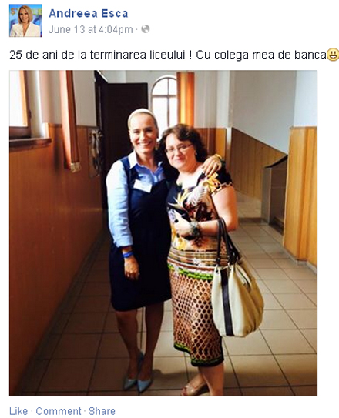
Task: Click the arched window in the photo
Action: click(164, 102)
